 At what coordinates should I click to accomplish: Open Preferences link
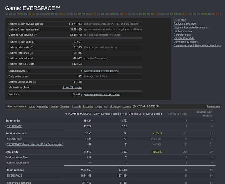click(213, 107)
